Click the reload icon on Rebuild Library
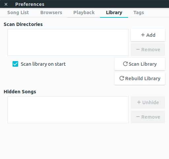The image size is (169, 159). click(122, 78)
